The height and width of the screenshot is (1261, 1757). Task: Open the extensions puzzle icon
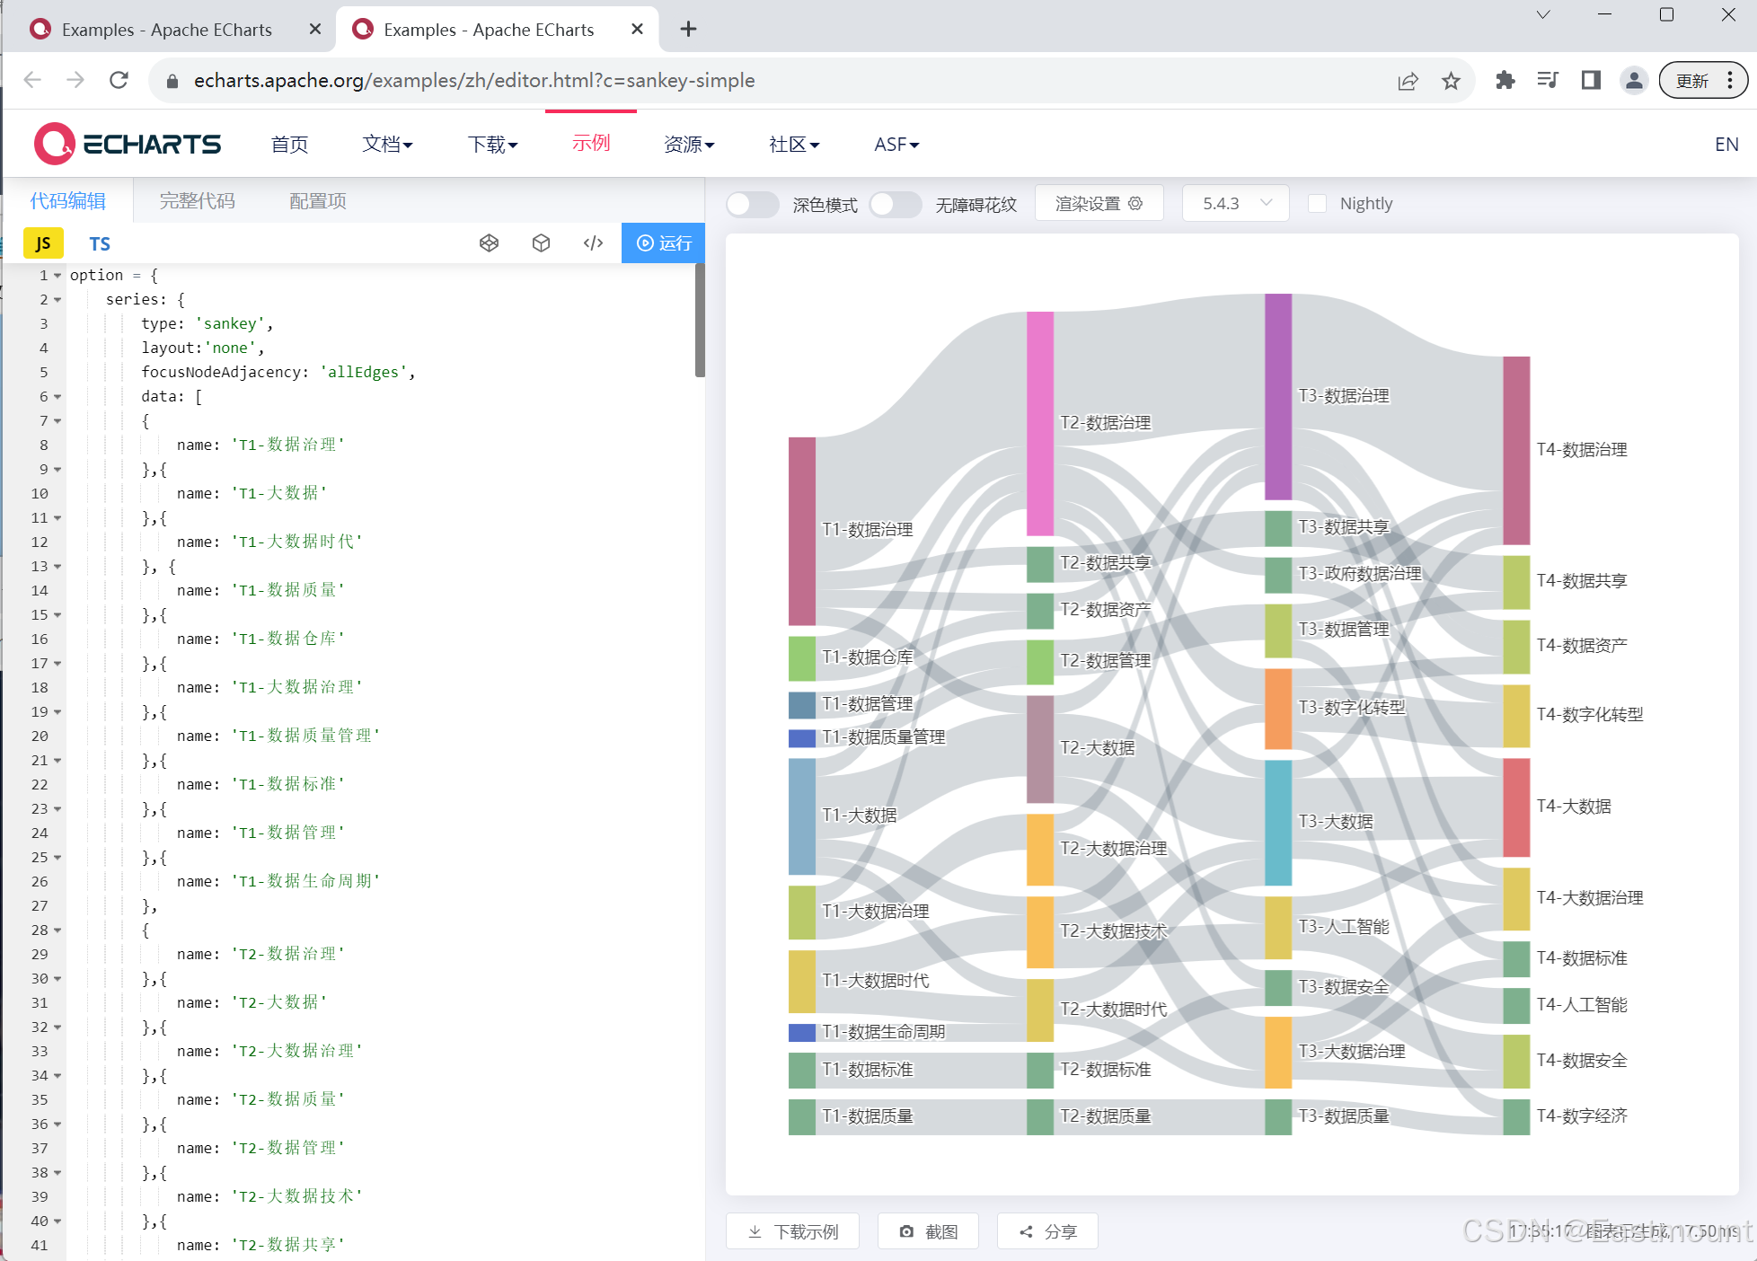[x=1505, y=81]
